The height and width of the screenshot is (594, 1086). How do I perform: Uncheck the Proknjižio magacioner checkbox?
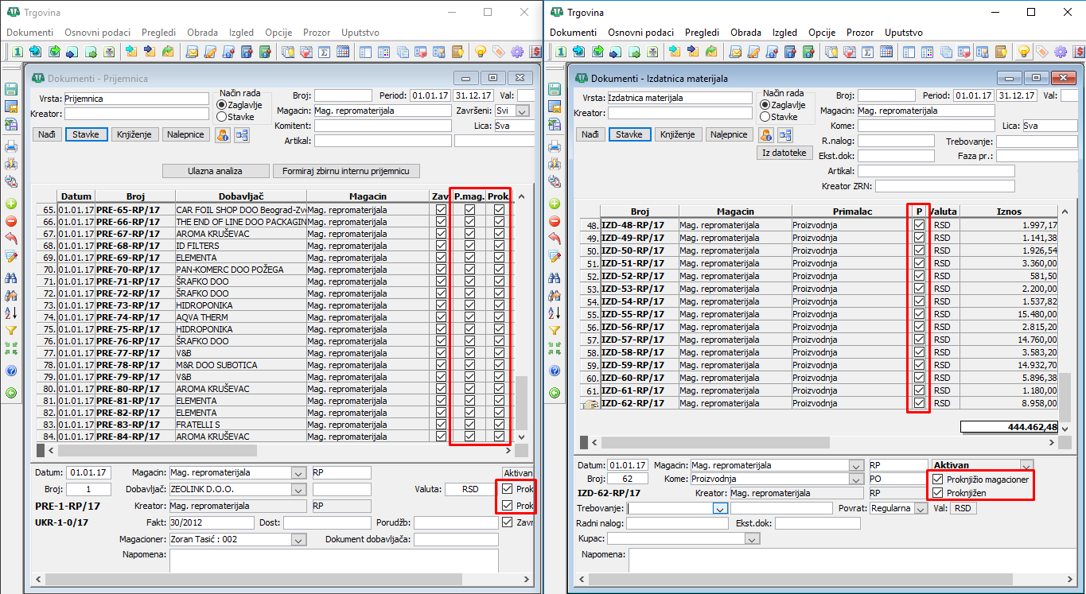pyautogui.click(x=938, y=479)
